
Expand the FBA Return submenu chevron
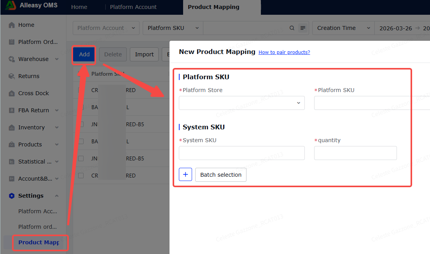[57, 110]
